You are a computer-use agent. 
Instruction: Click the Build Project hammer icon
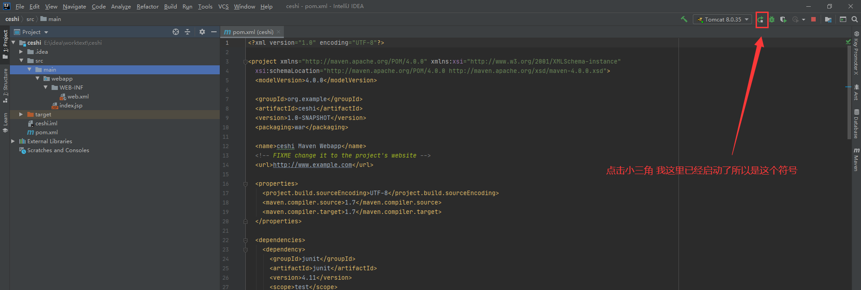[x=684, y=19]
